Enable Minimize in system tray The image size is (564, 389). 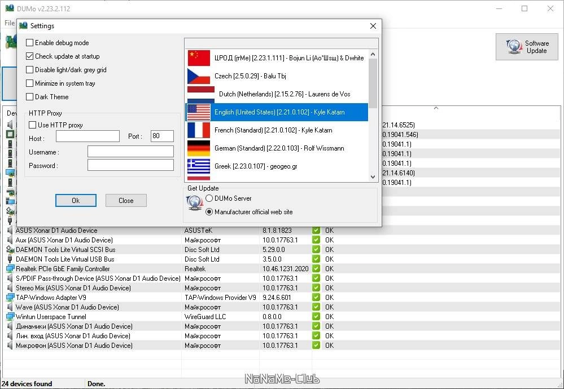(29, 83)
